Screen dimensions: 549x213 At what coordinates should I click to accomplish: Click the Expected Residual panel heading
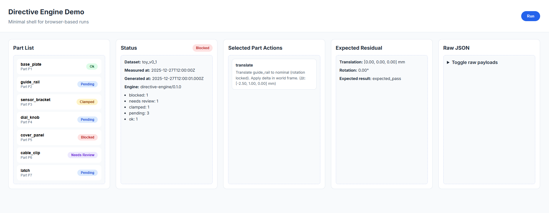click(x=359, y=48)
